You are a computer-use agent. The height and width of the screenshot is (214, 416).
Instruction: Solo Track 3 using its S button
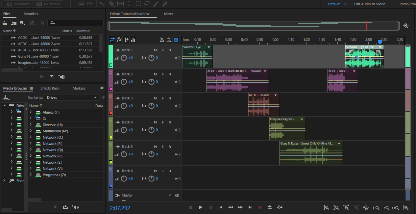pyautogui.click(x=162, y=98)
